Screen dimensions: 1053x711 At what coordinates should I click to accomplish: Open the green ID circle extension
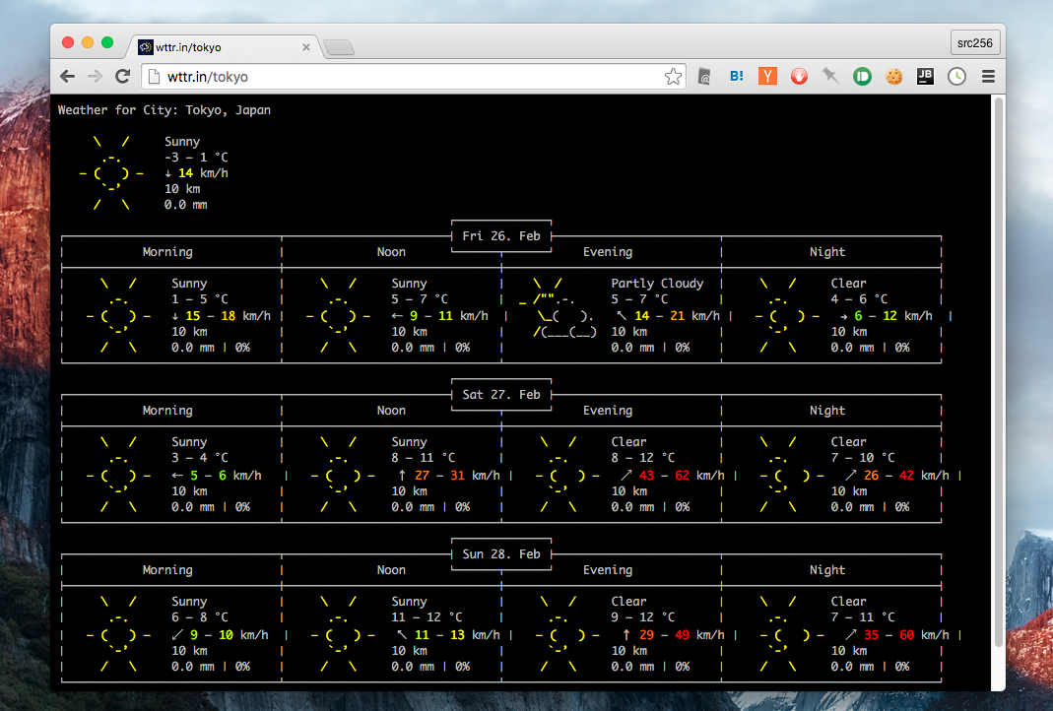(x=862, y=76)
